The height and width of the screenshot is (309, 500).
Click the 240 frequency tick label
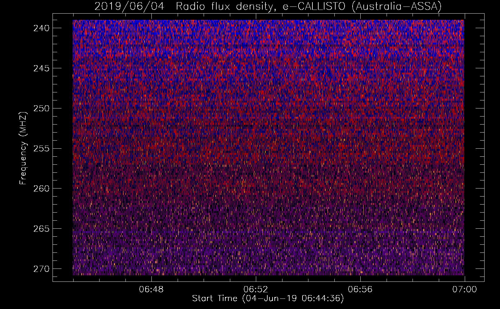point(41,28)
